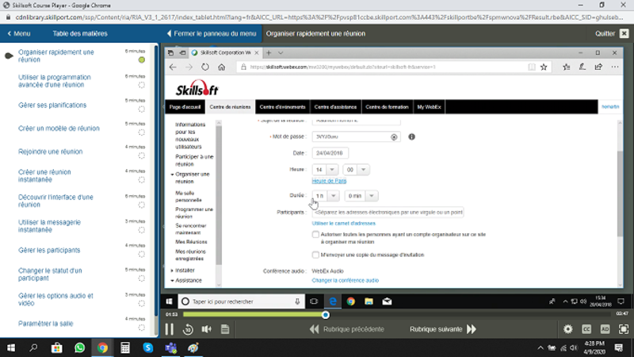Click the Page d'accueil tab in Webex
Image resolution: width=634 pixels, height=357 pixels.
(185, 107)
